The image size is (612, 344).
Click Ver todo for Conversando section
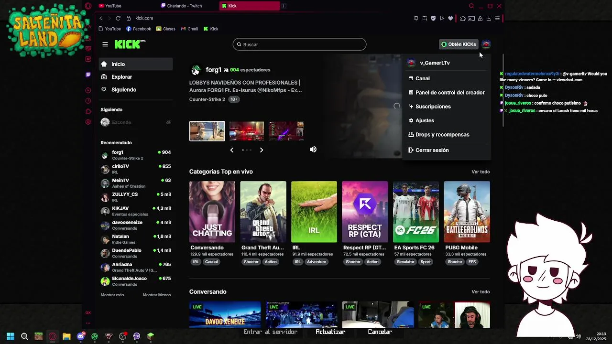[481, 292]
